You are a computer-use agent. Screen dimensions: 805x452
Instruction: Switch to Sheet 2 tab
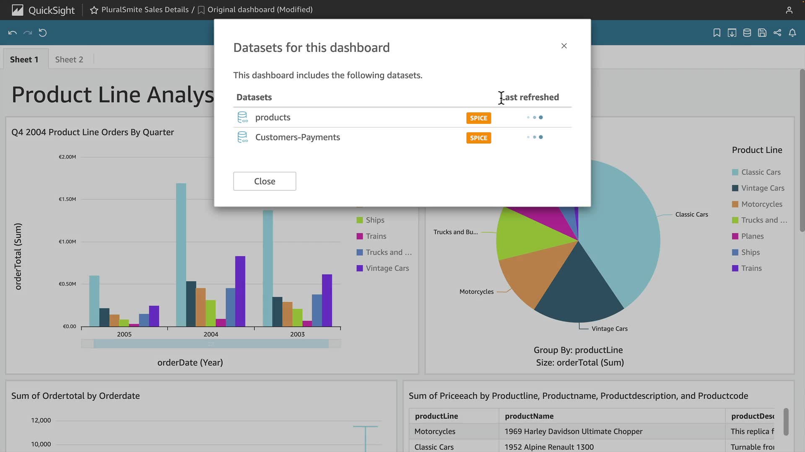(69, 59)
